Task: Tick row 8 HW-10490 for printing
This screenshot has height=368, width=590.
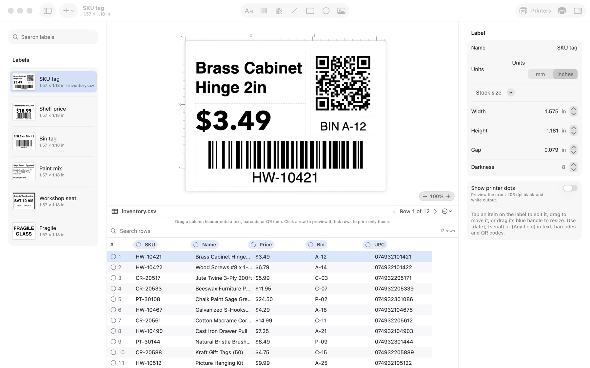Action: tap(113, 331)
